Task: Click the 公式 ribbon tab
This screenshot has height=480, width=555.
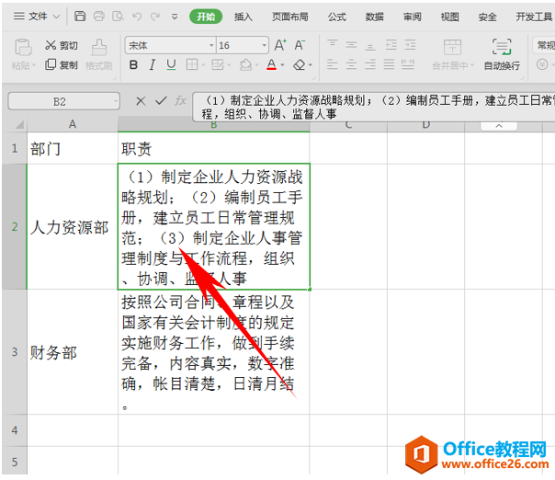Action: [337, 17]
